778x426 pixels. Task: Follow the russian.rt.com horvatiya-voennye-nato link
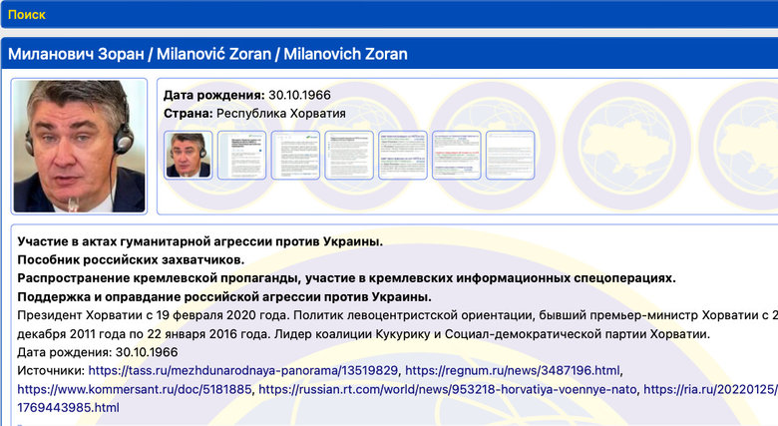pyautogui.click(x=448, y=389)
